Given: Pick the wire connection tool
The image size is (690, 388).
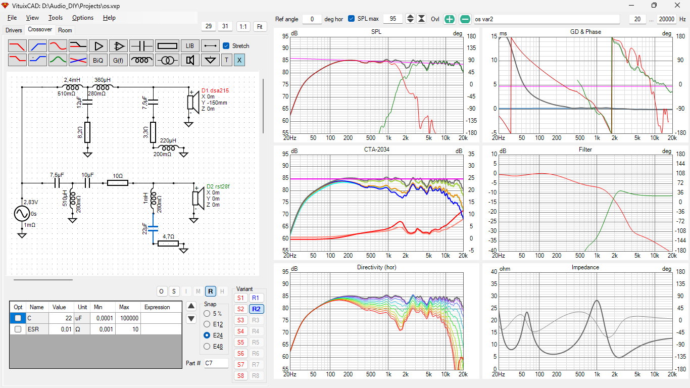Looking at the screenshot, I should [x=210, y=46].
